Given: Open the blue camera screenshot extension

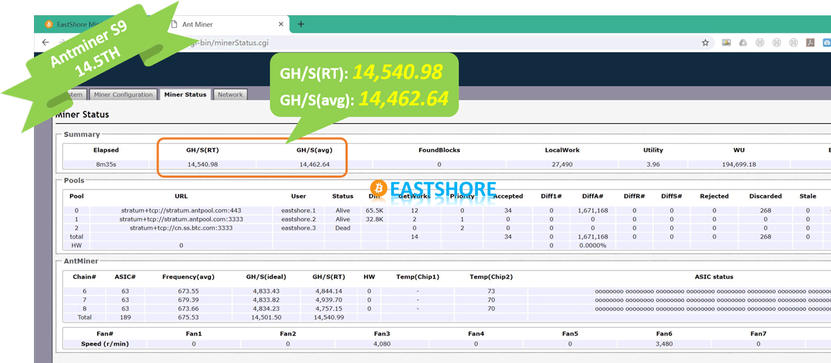Looking at the screenshot, I should tap(826, 42).
